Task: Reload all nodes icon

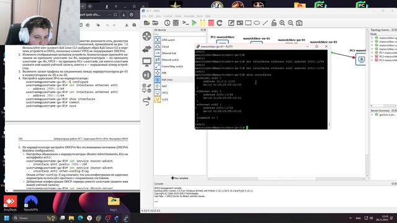Action: (x=220, y=23)
